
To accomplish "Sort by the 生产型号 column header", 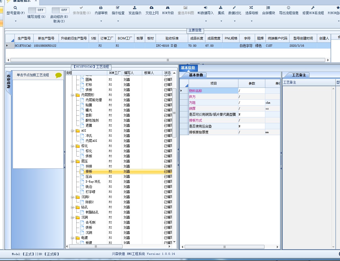I will click(x=24, y=38).
